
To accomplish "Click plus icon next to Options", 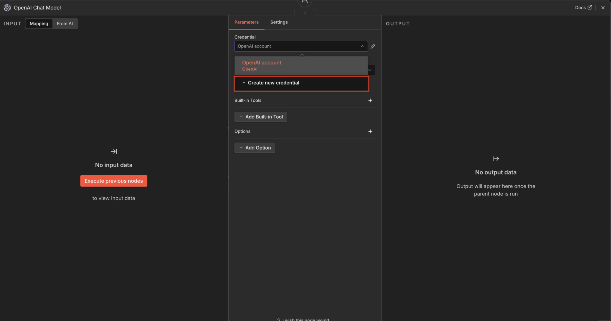I will tap(370, 131).
